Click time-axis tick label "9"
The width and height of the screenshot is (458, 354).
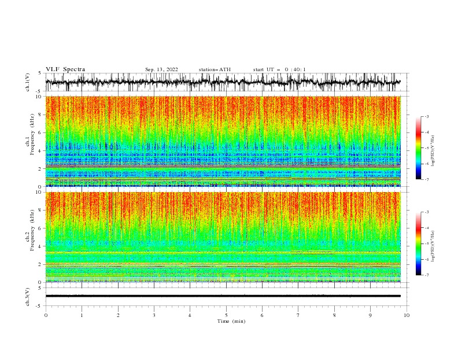click(370, 315)
